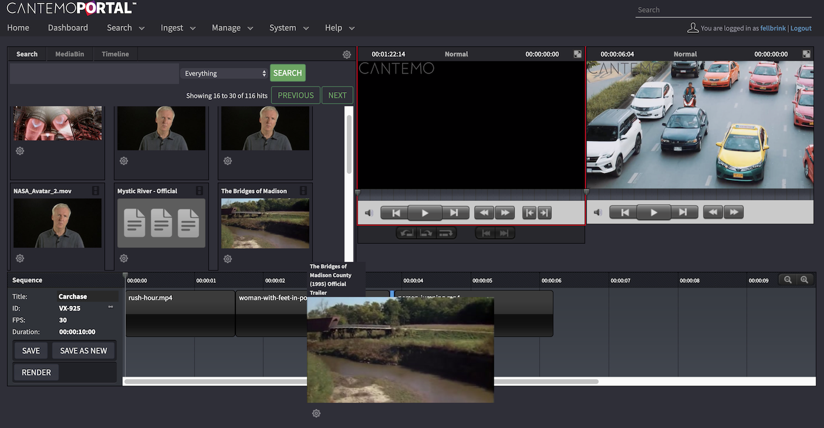Click the user profile icon near login text
The image size is (824, 428).
coord(693,28)
